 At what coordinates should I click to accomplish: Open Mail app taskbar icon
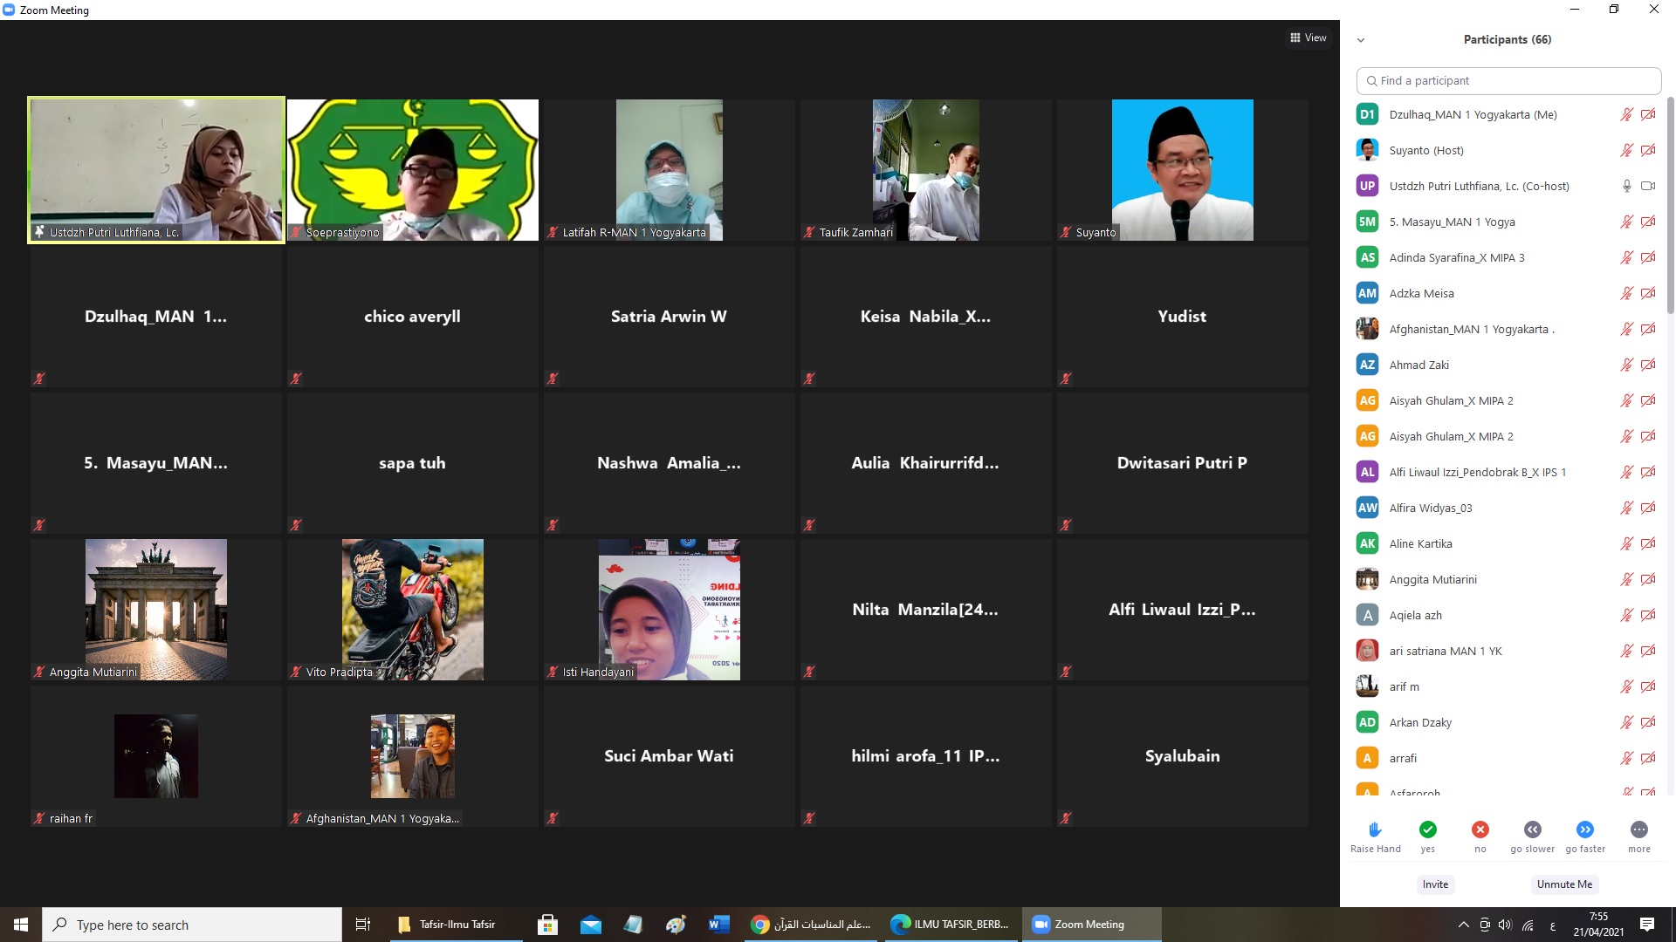(x=591, y=925)
